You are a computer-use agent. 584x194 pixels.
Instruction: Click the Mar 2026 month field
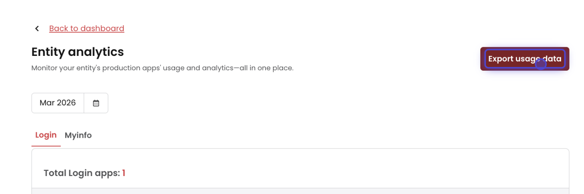(58, 103)
